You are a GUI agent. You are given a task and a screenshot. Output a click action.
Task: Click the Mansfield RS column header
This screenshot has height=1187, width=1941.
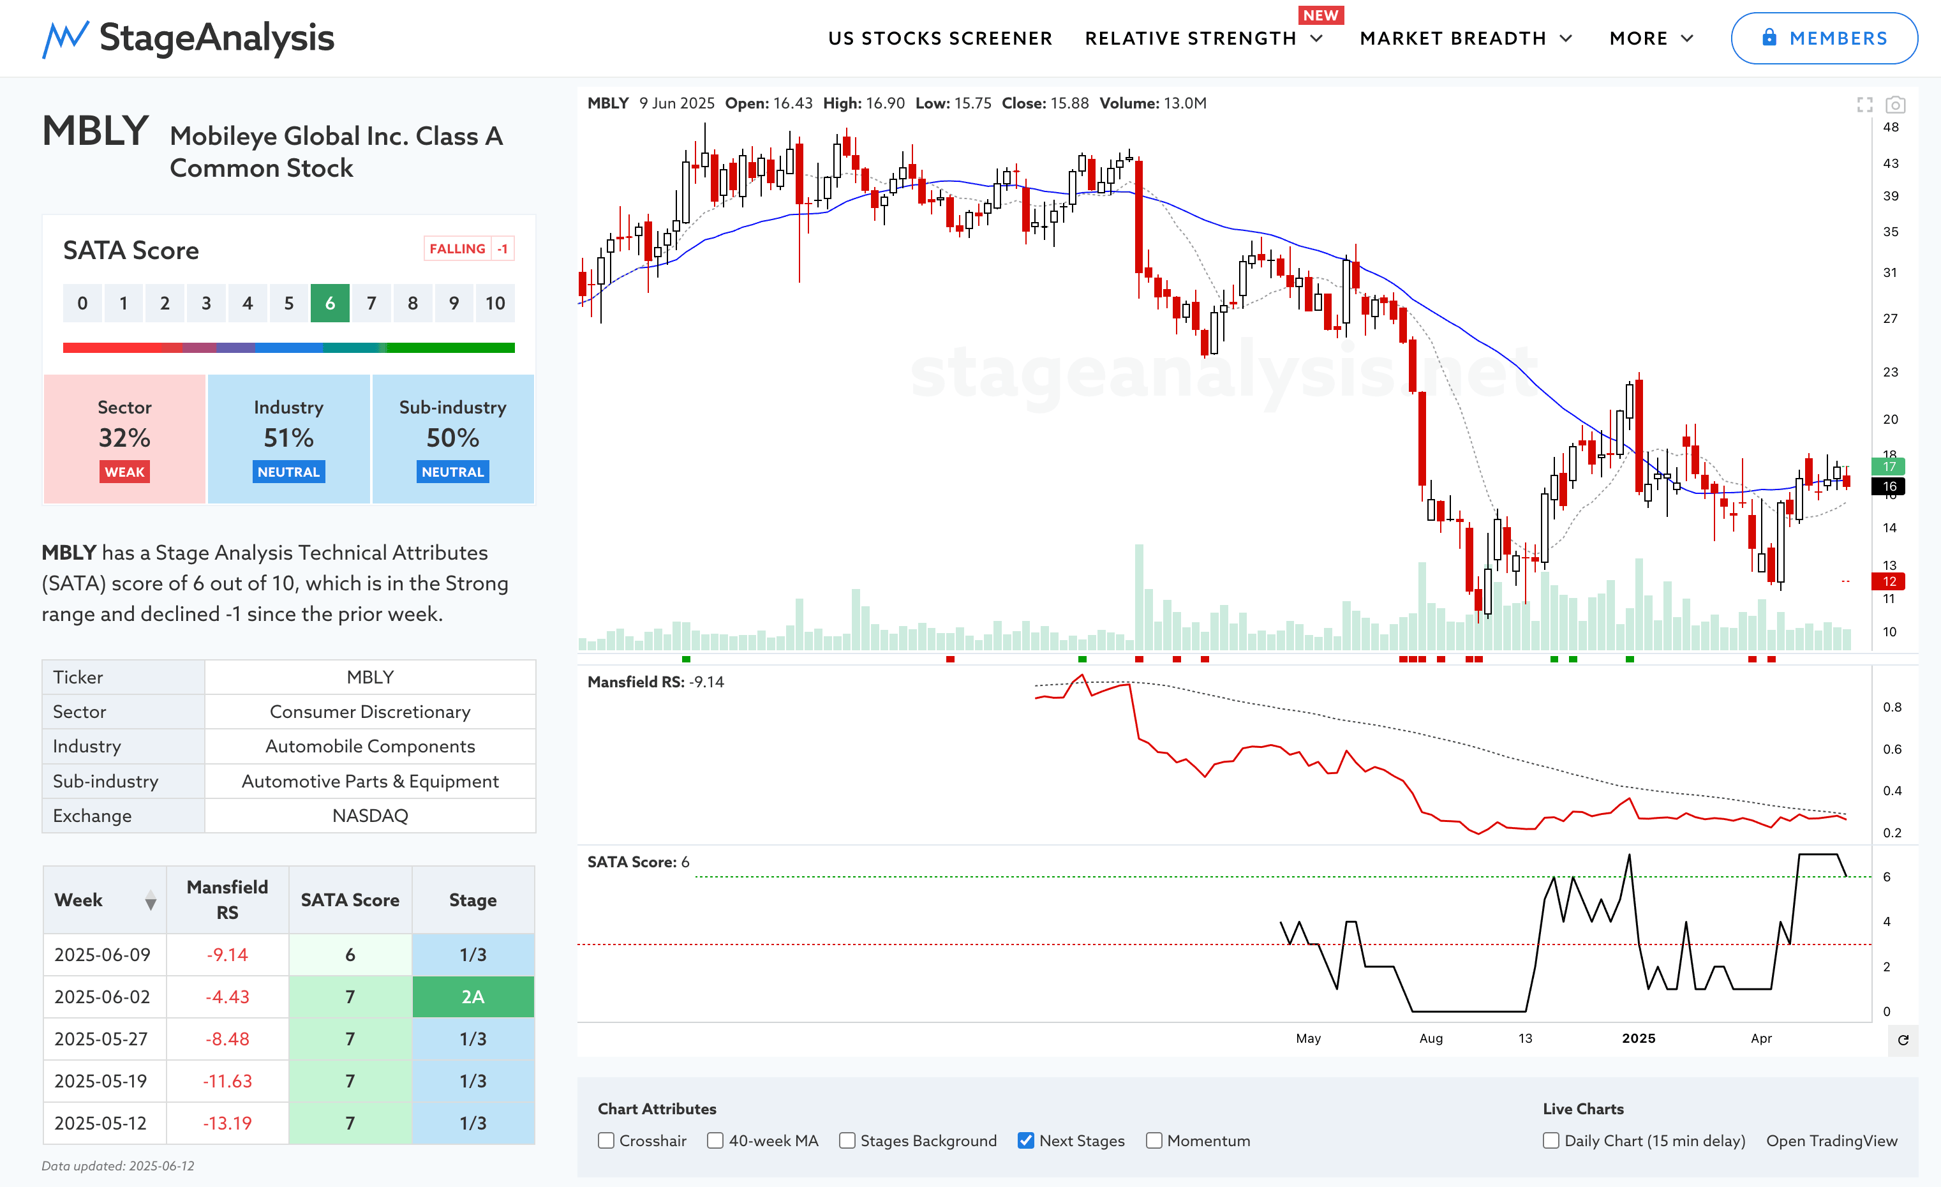[227, 900]
